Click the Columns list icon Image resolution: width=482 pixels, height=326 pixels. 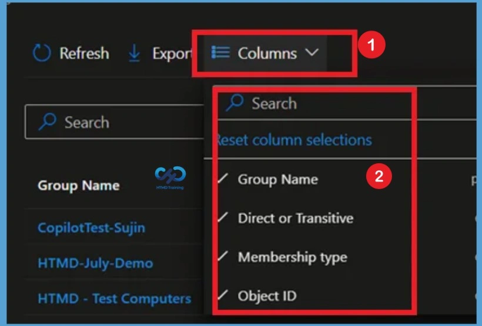tap(220, 52)
